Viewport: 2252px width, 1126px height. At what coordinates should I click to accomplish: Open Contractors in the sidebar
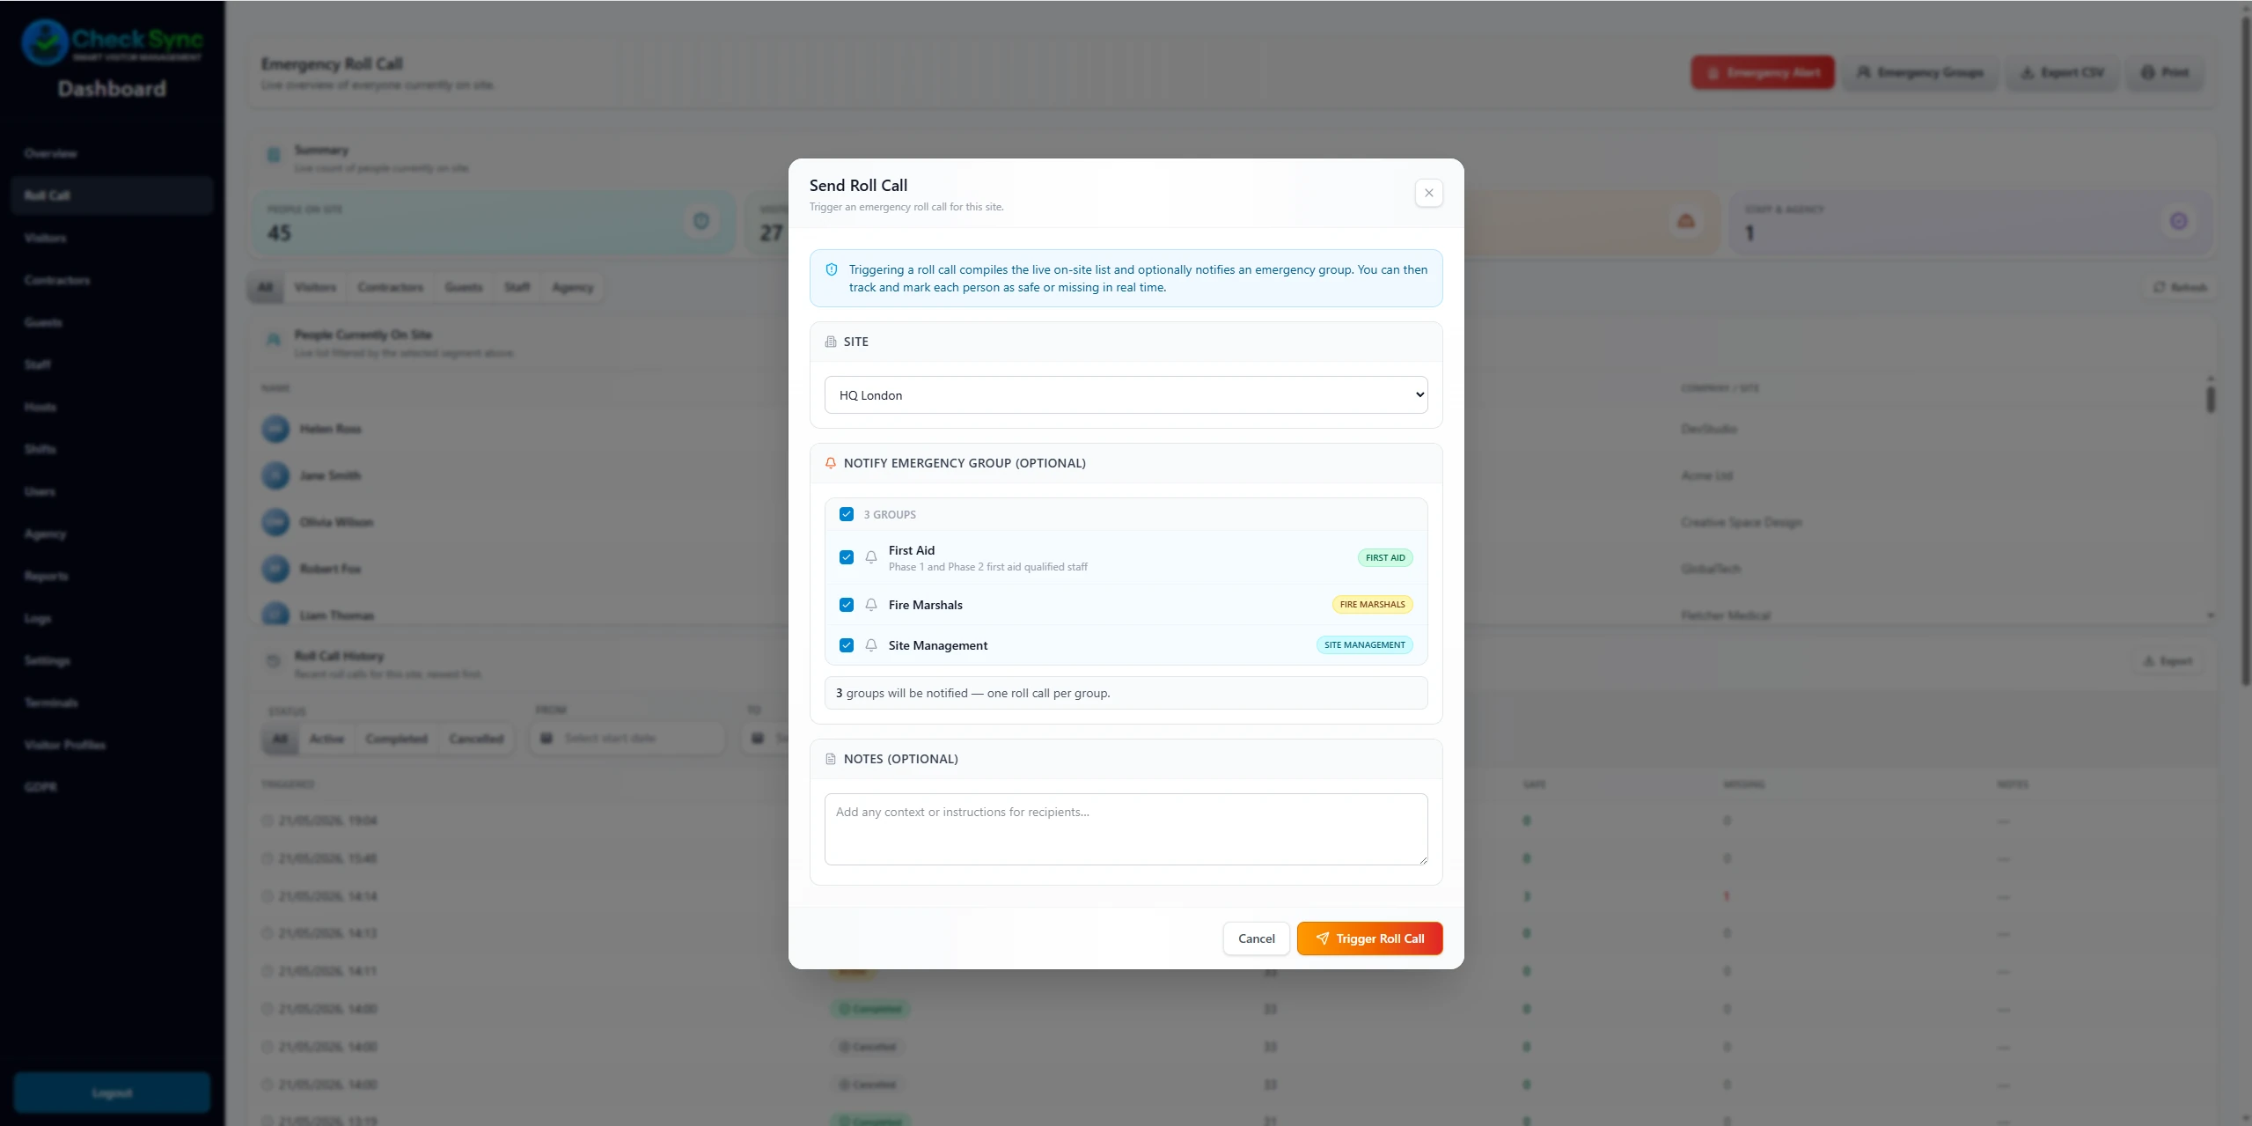coord(57,280)
